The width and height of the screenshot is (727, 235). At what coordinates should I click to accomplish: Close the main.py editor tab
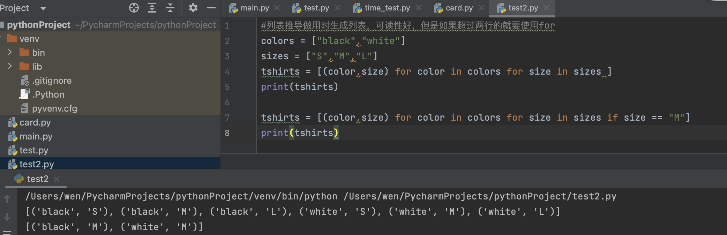click(x=277, y=8)
